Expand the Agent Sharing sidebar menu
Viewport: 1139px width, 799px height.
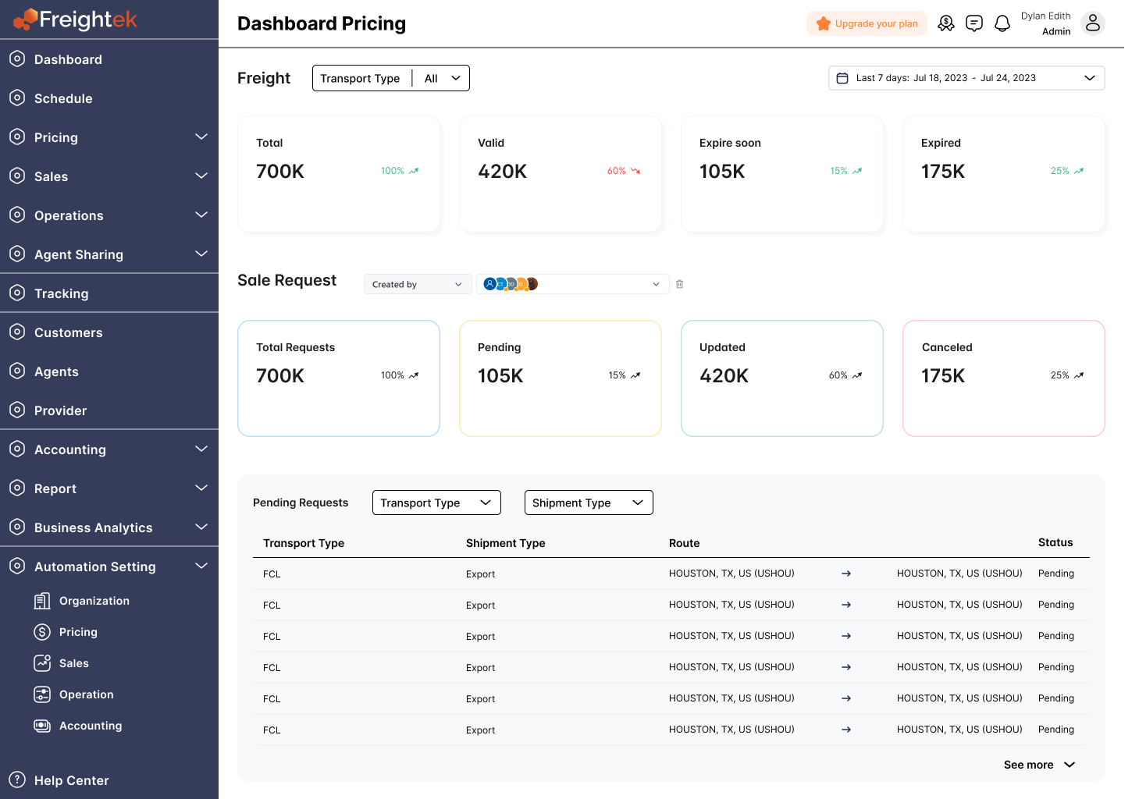(x=201, y=254)
